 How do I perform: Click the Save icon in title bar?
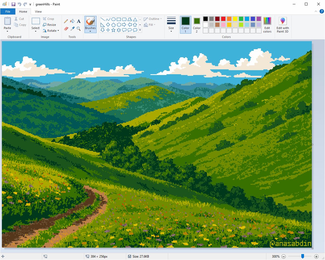click(13, 4)
